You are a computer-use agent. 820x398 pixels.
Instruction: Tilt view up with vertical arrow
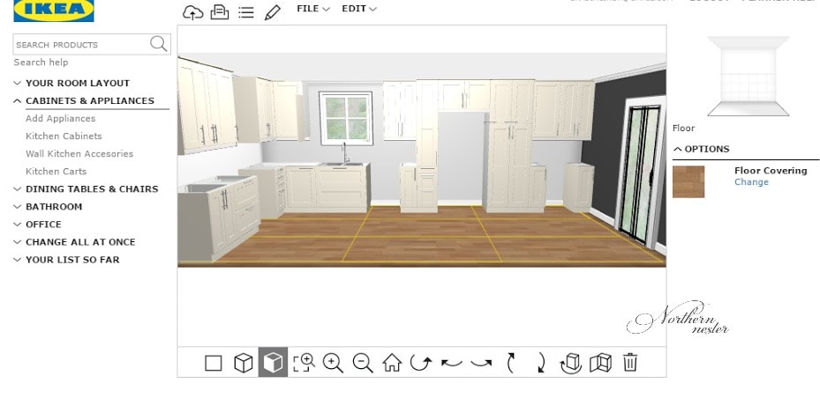tap(511, 363)
